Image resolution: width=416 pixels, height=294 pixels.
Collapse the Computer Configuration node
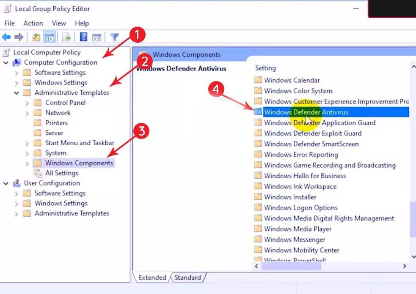point(6,63)
